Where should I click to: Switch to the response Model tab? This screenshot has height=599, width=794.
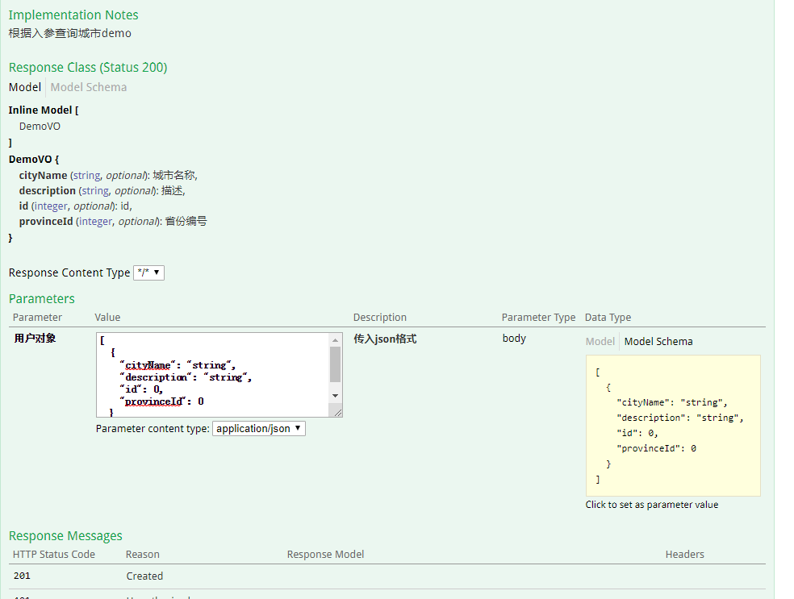25,87
